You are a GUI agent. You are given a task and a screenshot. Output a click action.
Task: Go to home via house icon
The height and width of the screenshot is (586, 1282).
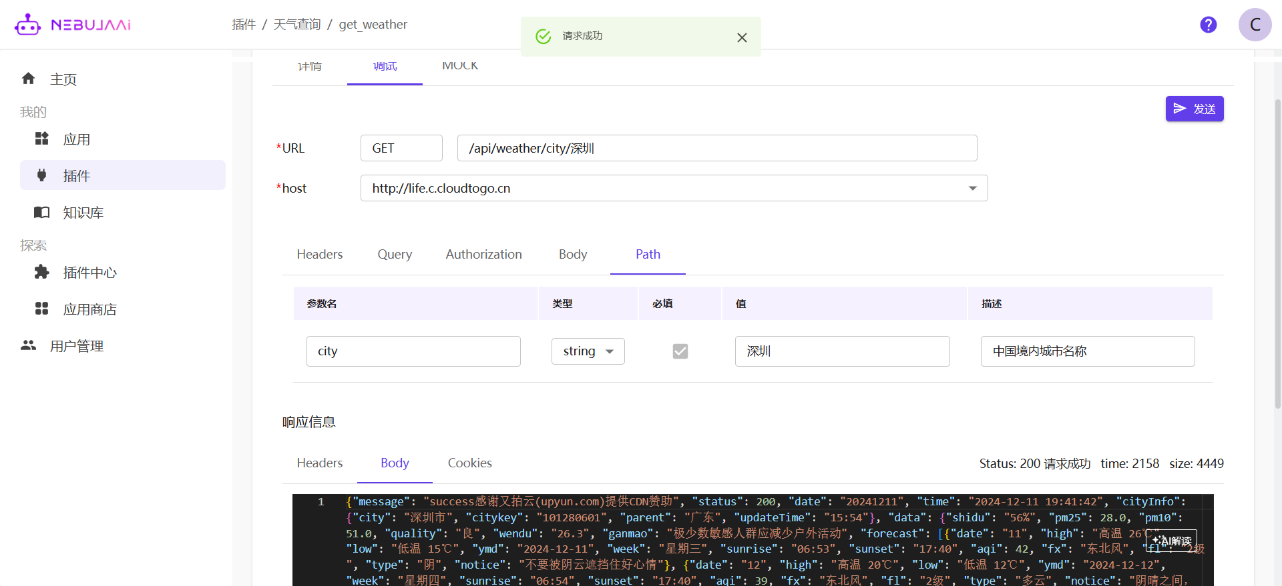point(28,79)
